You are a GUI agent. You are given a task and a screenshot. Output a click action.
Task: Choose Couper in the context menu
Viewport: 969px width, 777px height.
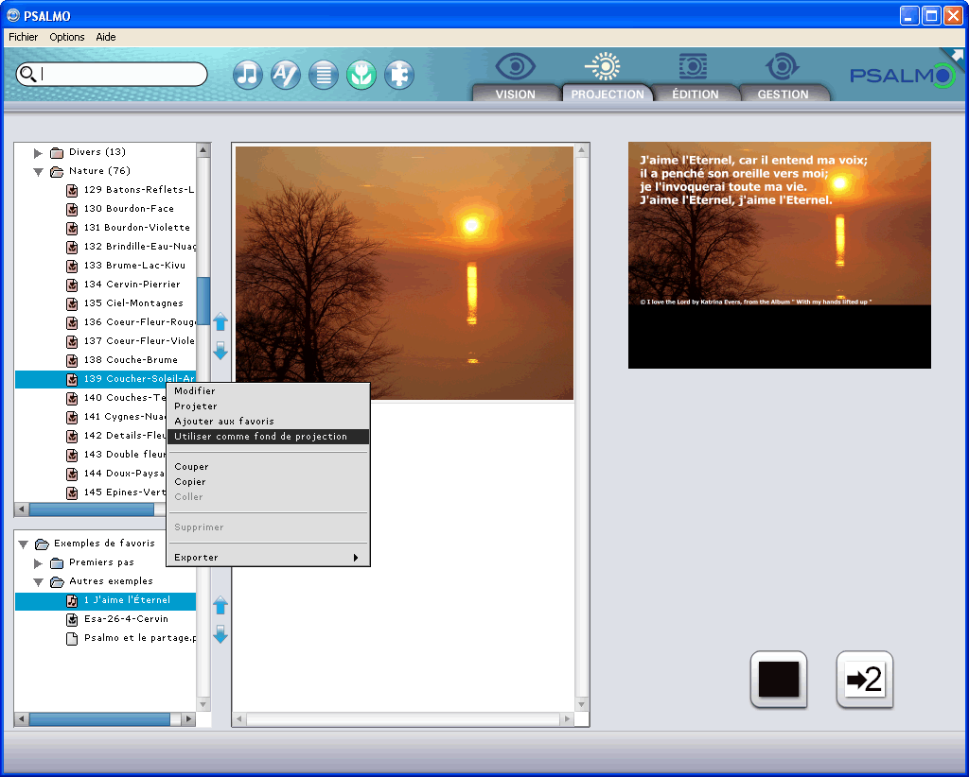tap(268, 467)
